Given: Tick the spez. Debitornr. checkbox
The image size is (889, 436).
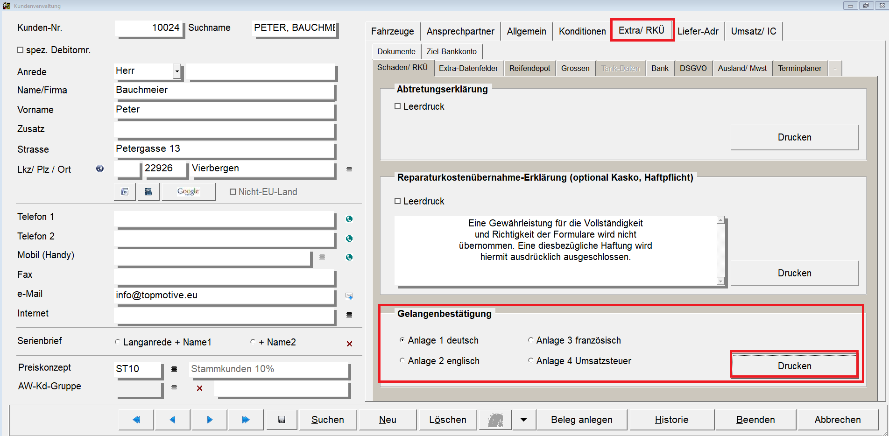Looking at the screenshot, I should [20, 49].
